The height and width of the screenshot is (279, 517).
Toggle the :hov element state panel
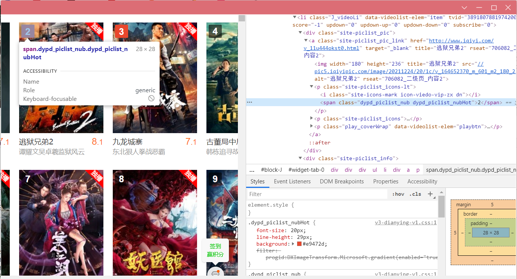398,194
